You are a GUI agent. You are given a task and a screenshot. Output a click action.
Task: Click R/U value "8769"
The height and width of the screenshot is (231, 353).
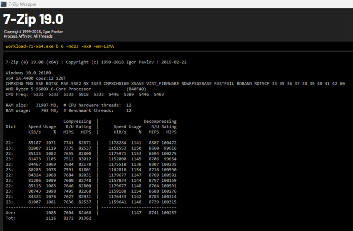(x=154, y=175)
